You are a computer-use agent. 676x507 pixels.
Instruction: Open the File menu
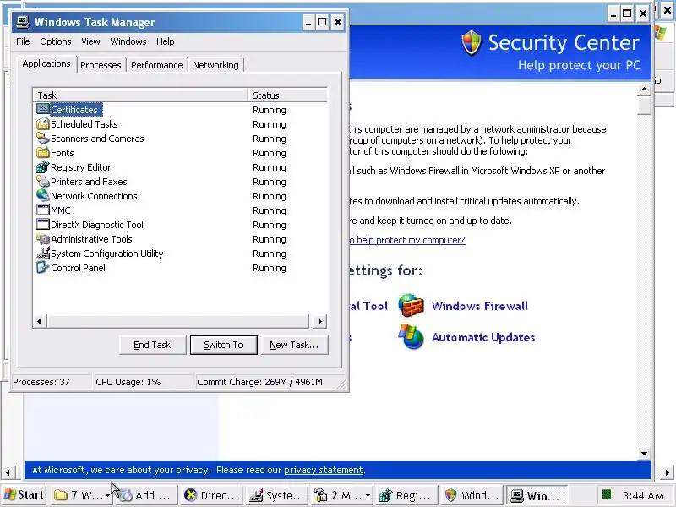pyautogui.click(x=23, y=41)
